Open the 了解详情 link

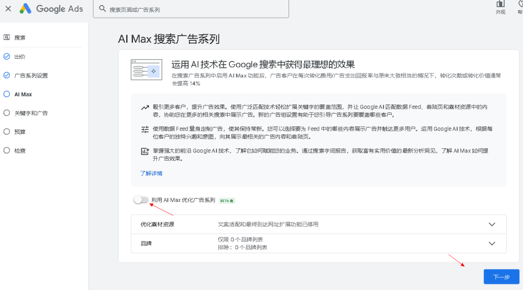(x=151, y=173)
